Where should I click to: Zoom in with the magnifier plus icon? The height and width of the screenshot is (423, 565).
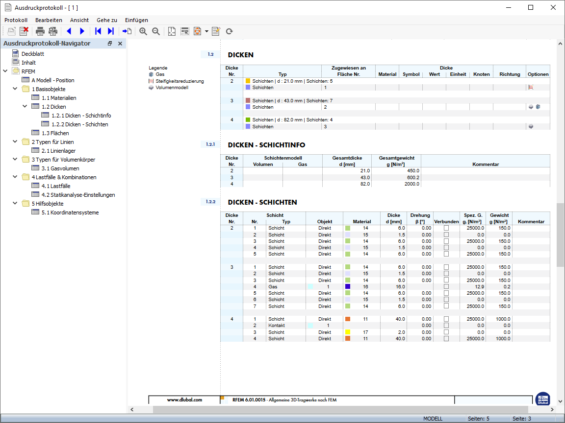pos(143,31)
